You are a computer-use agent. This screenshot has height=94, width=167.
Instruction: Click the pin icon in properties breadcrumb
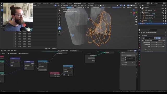165,32
